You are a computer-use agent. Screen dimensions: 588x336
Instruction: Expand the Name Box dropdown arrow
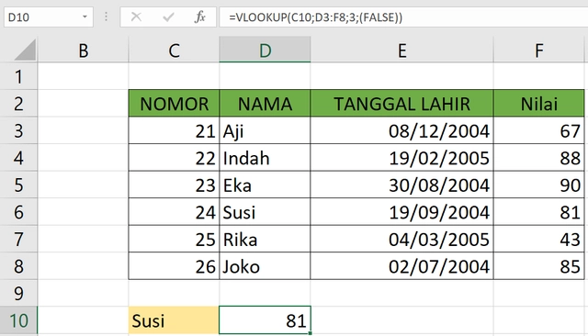(85, 17)
